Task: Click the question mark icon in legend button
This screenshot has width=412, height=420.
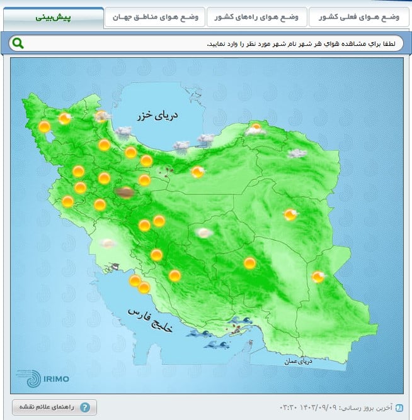Action: (84, 407)
